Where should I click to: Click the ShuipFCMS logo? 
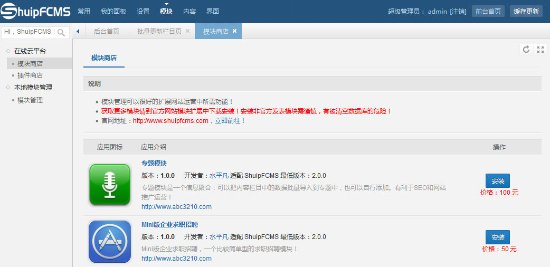(35, 11)
